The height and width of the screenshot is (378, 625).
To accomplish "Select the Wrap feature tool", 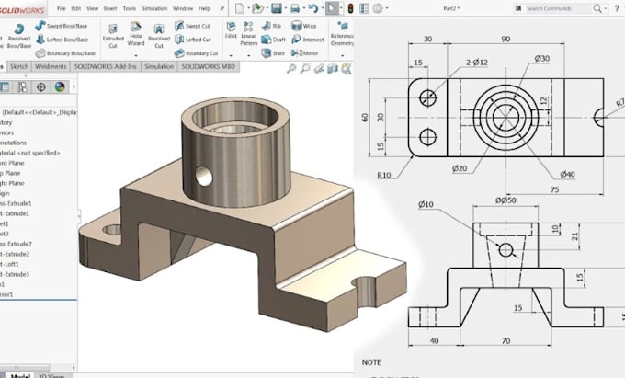I will click(303, 26).
